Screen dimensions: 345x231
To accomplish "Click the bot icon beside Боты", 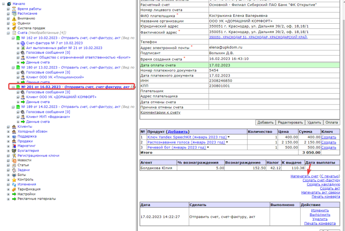I will tap(14, 175).
